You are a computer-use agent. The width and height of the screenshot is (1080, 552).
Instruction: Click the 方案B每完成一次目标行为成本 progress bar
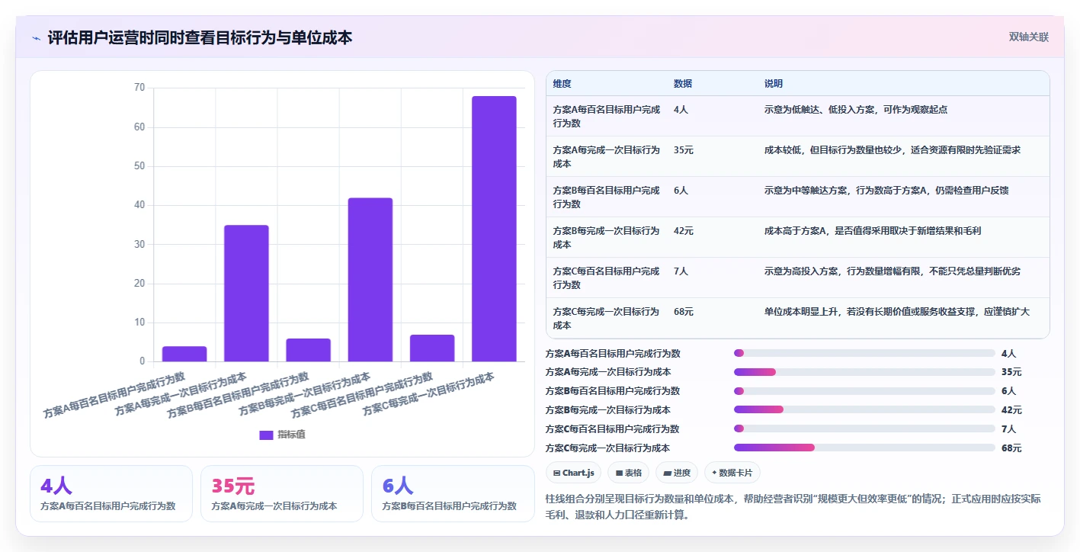(x=864, y=409)
